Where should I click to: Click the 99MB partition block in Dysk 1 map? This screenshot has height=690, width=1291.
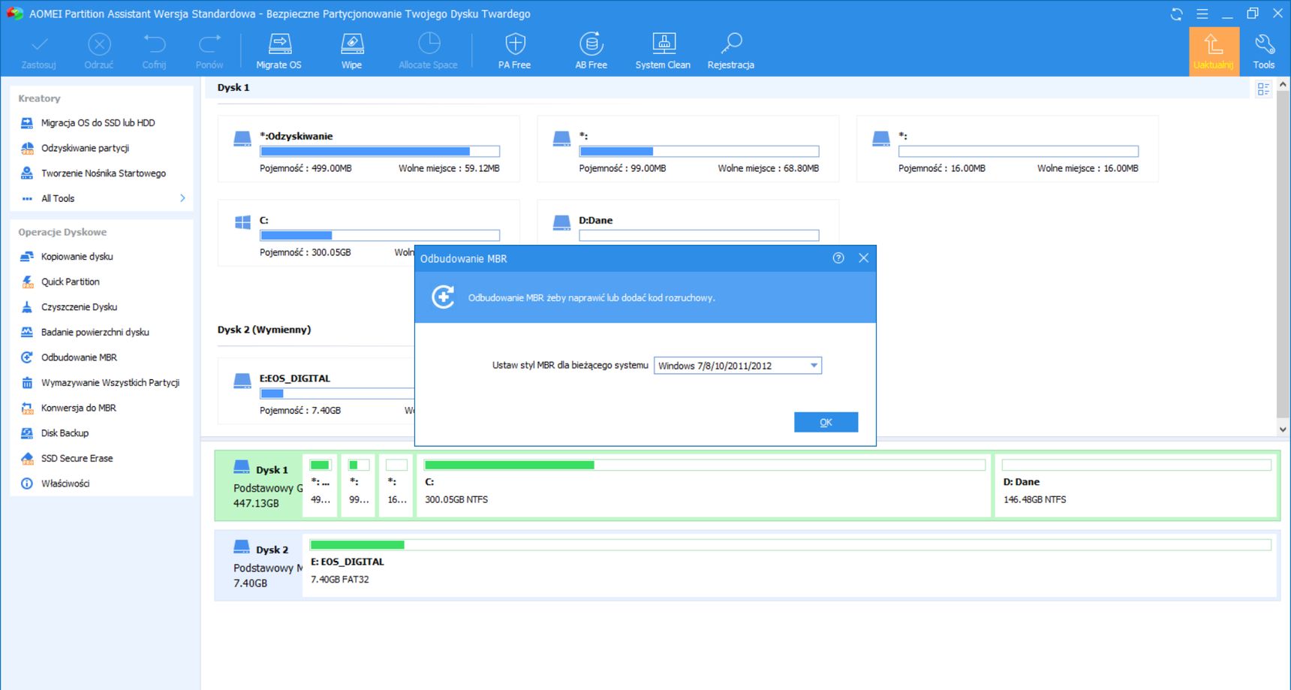point(358,486)
